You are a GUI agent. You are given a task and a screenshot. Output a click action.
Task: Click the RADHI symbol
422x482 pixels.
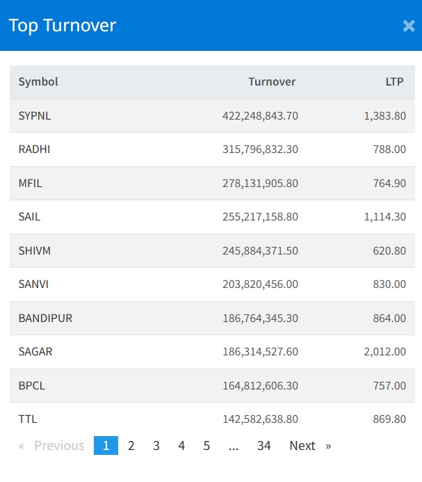(x=34, y=150)
